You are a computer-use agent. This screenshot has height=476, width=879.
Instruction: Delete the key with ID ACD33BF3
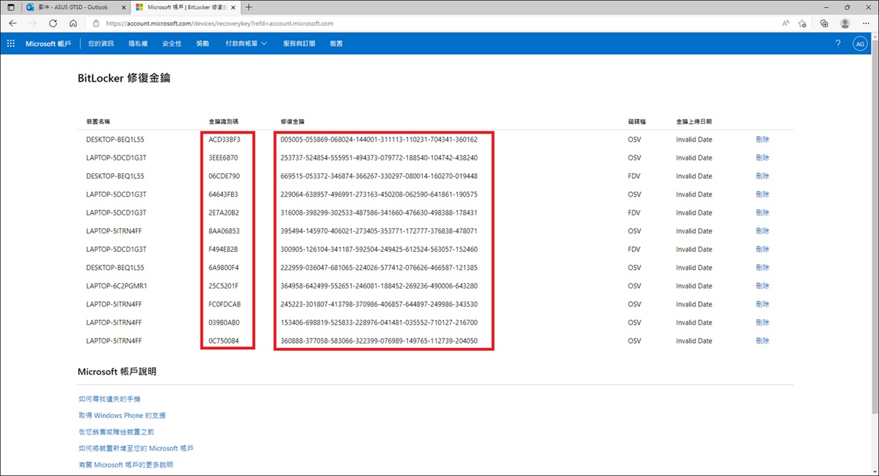click(762, 140)
